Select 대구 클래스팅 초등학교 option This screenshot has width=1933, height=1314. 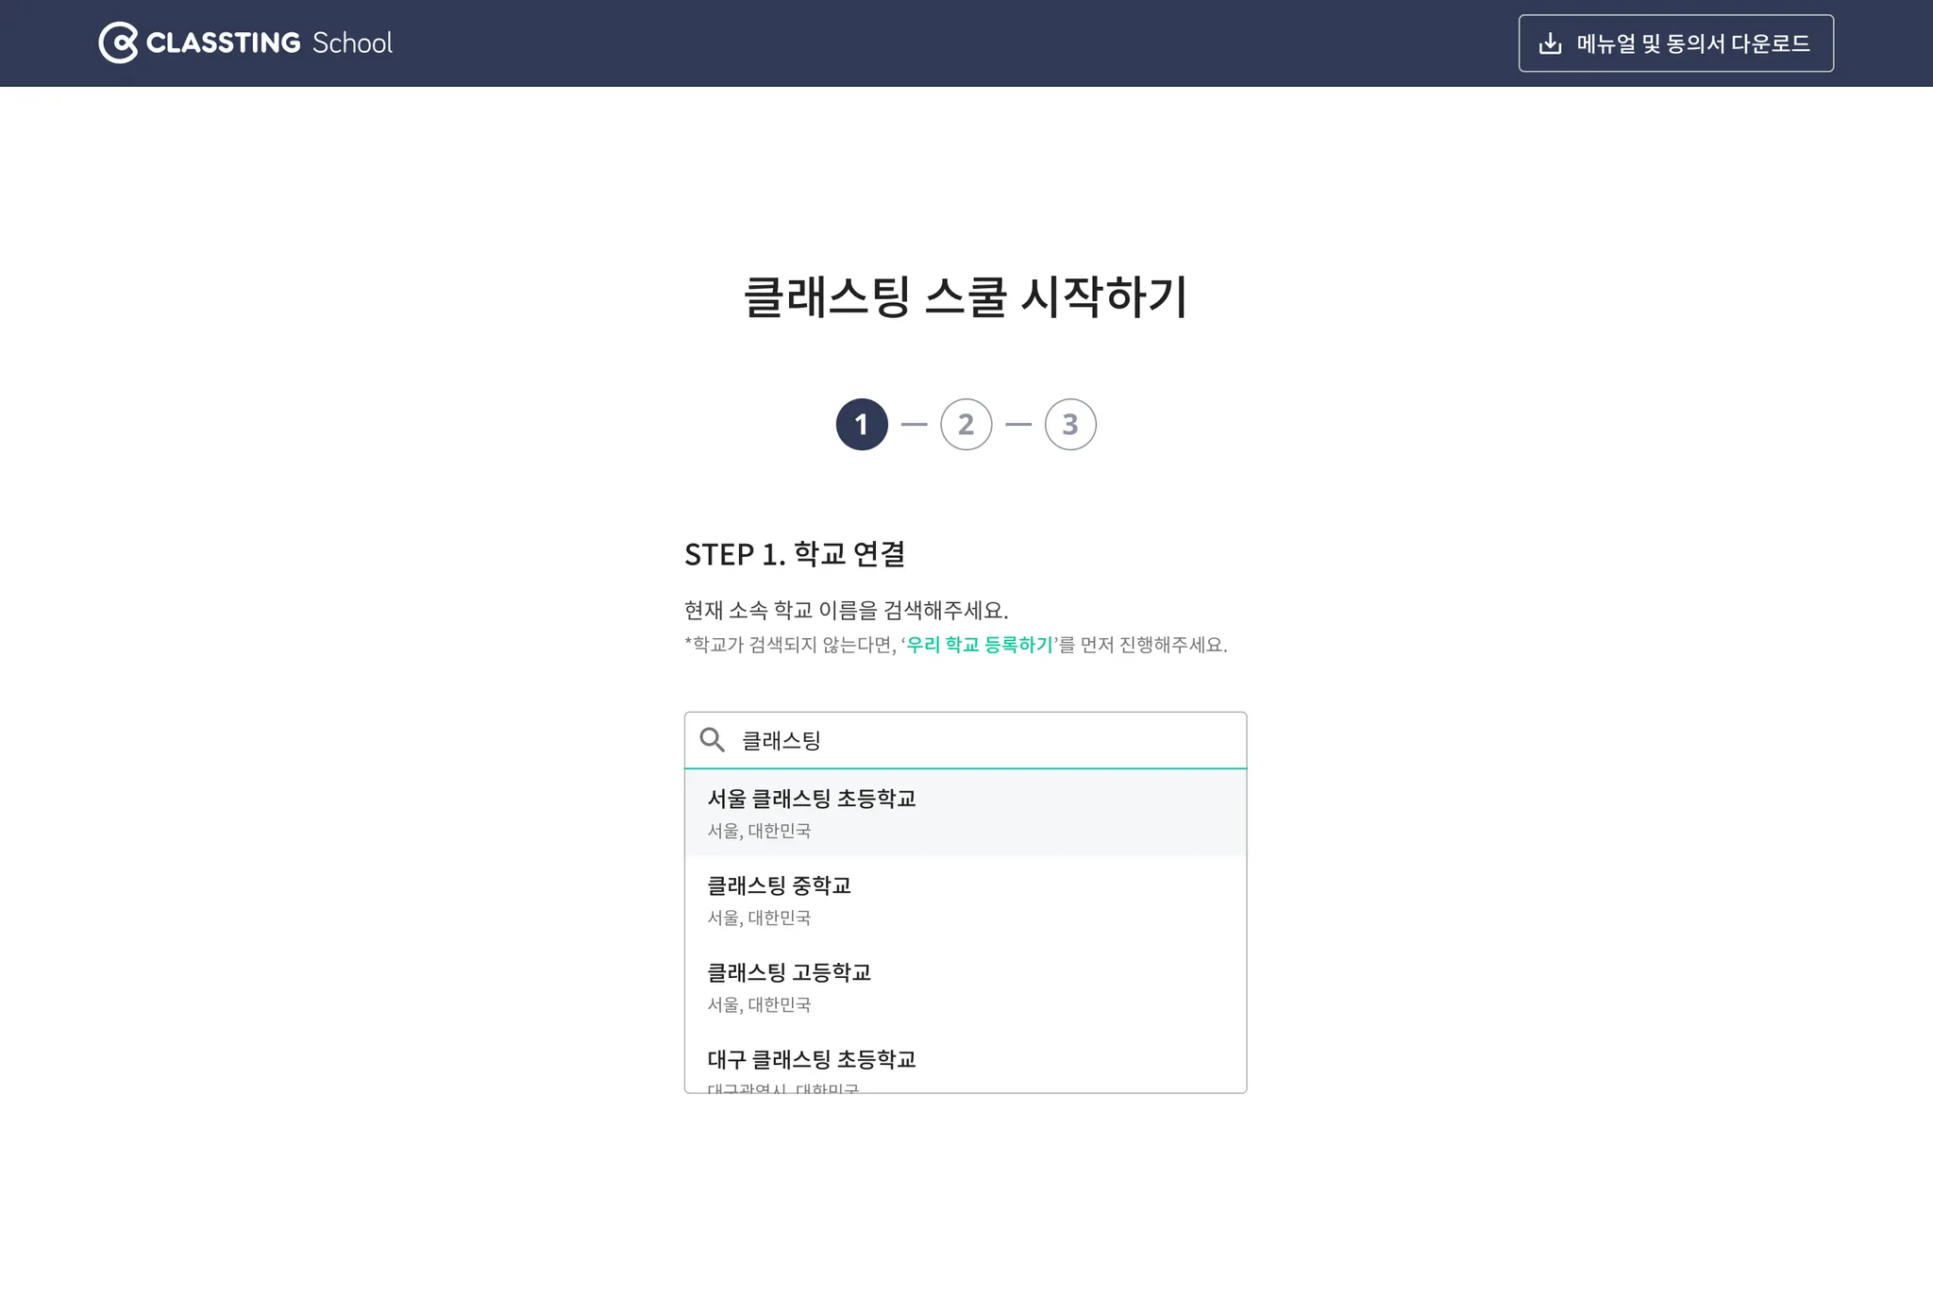(812, 1059)
